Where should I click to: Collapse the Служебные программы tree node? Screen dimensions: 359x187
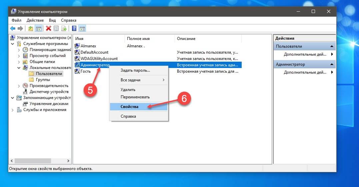(x=13, y=44)
